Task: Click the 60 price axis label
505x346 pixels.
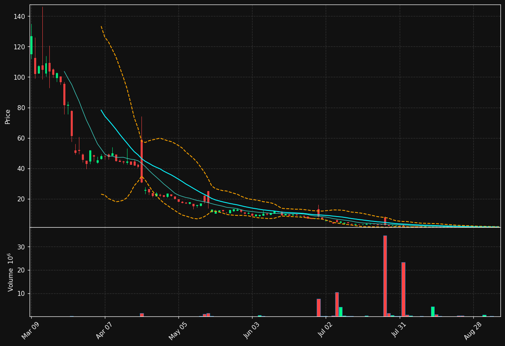Action: (21, 138)
